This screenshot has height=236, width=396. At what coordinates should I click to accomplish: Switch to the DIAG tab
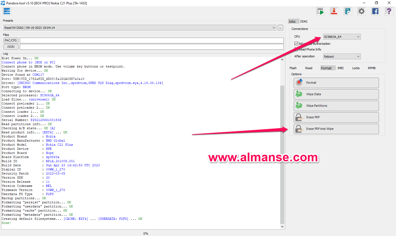(x=304, y=21)
